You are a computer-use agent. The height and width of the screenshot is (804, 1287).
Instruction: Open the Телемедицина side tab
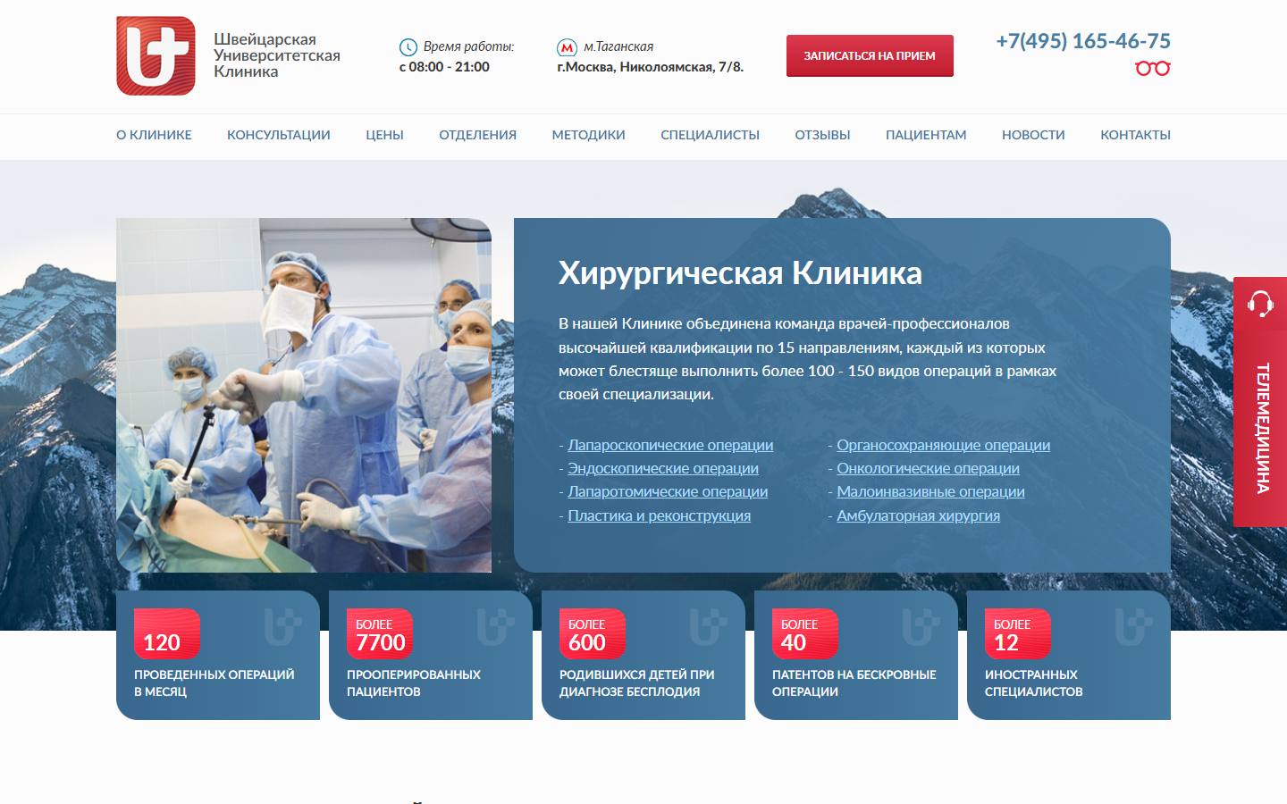[1260, 402]
